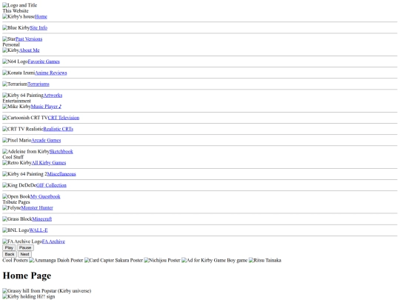400x300 pixels.
Task: Click the Star image placeholder
Action: coord(9,39)
